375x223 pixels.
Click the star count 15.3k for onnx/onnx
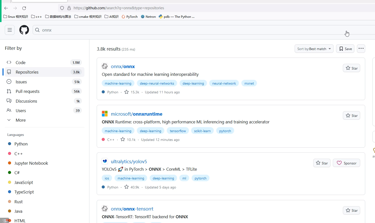coord(132,92)
